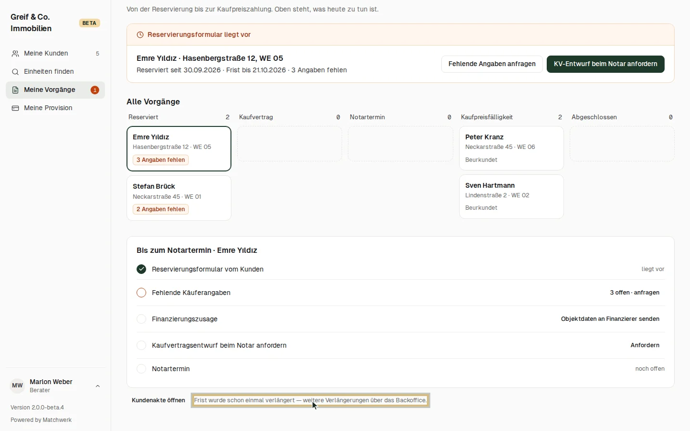Click the Meine Provision card icon

(x=15, y=108)
